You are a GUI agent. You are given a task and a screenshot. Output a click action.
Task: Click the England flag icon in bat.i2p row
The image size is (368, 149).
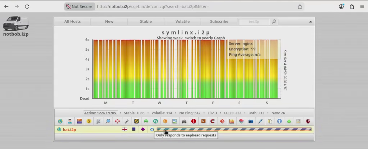pyautogui.click(x=125, y=129)
